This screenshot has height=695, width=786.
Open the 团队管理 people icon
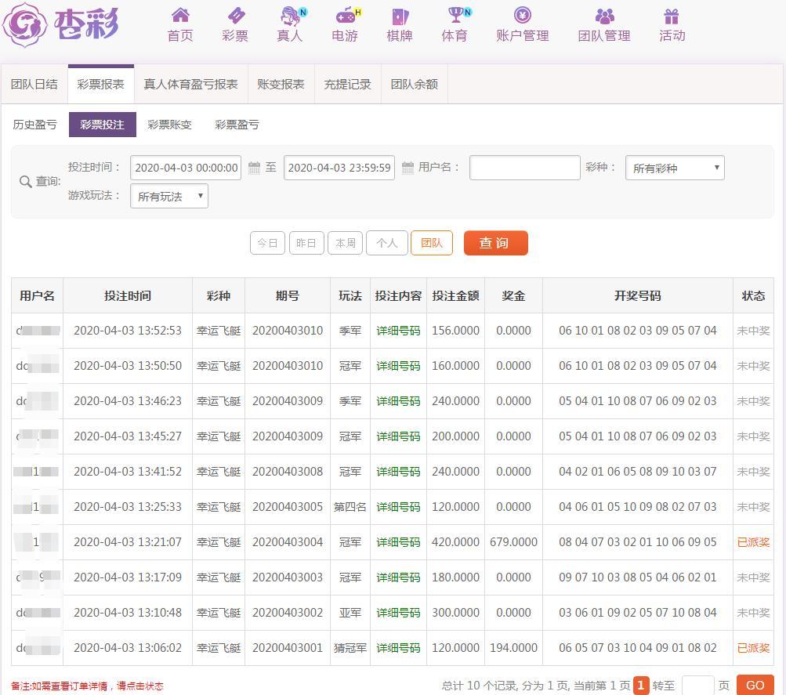pyautogui.click(x=604, y=16)
